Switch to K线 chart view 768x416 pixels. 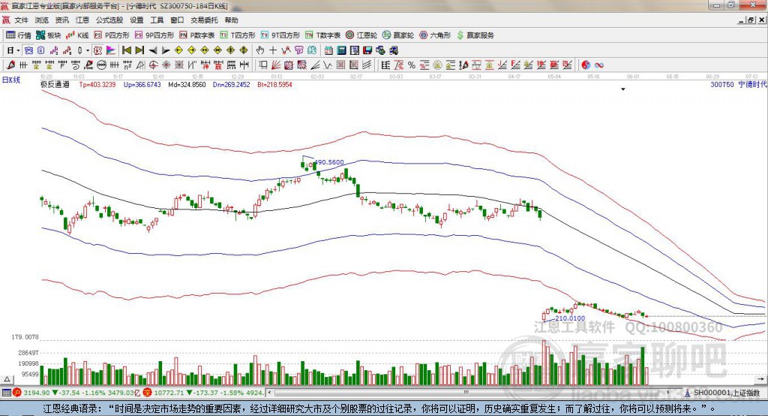(x=77, y=35)
